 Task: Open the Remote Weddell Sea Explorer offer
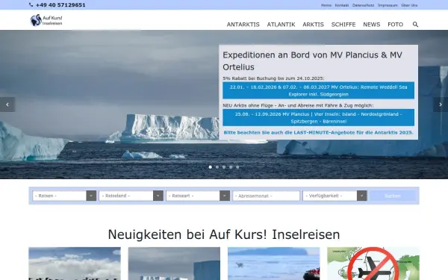point(318,90)
